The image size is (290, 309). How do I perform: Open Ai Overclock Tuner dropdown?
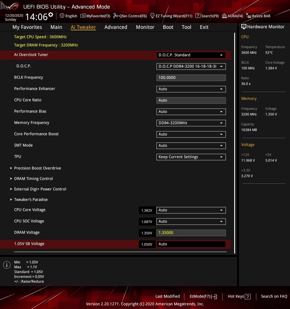click(191, 55)
